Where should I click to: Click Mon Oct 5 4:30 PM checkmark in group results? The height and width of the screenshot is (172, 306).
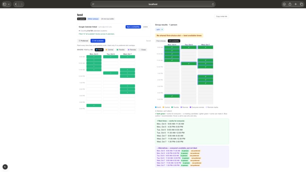pyautogui.click(x=172, y=96)
